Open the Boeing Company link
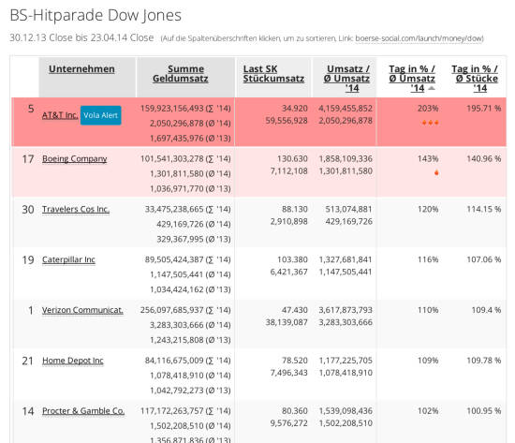This screenshot has width=515, height=443. 75,159
